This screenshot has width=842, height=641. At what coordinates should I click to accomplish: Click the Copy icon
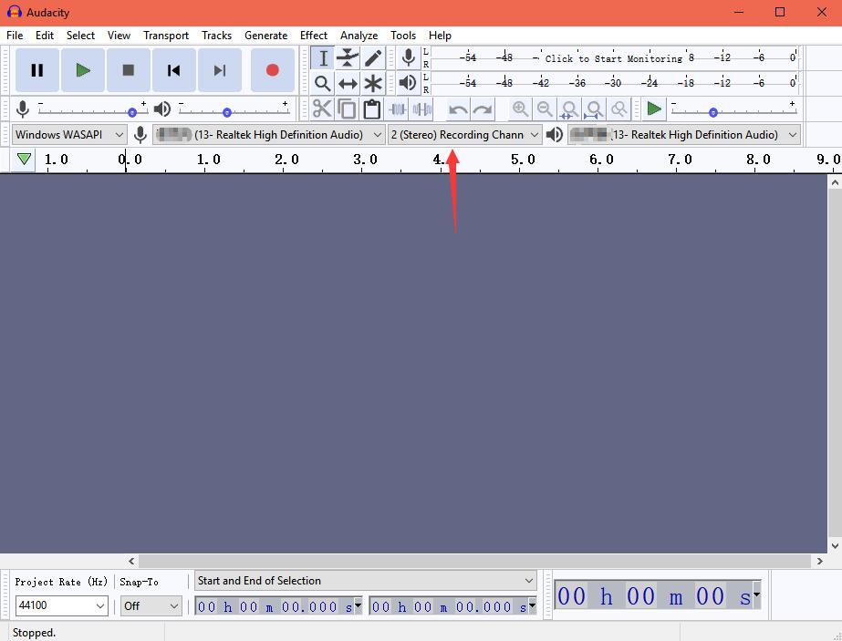pyautogui.click(x=347, y=109)
